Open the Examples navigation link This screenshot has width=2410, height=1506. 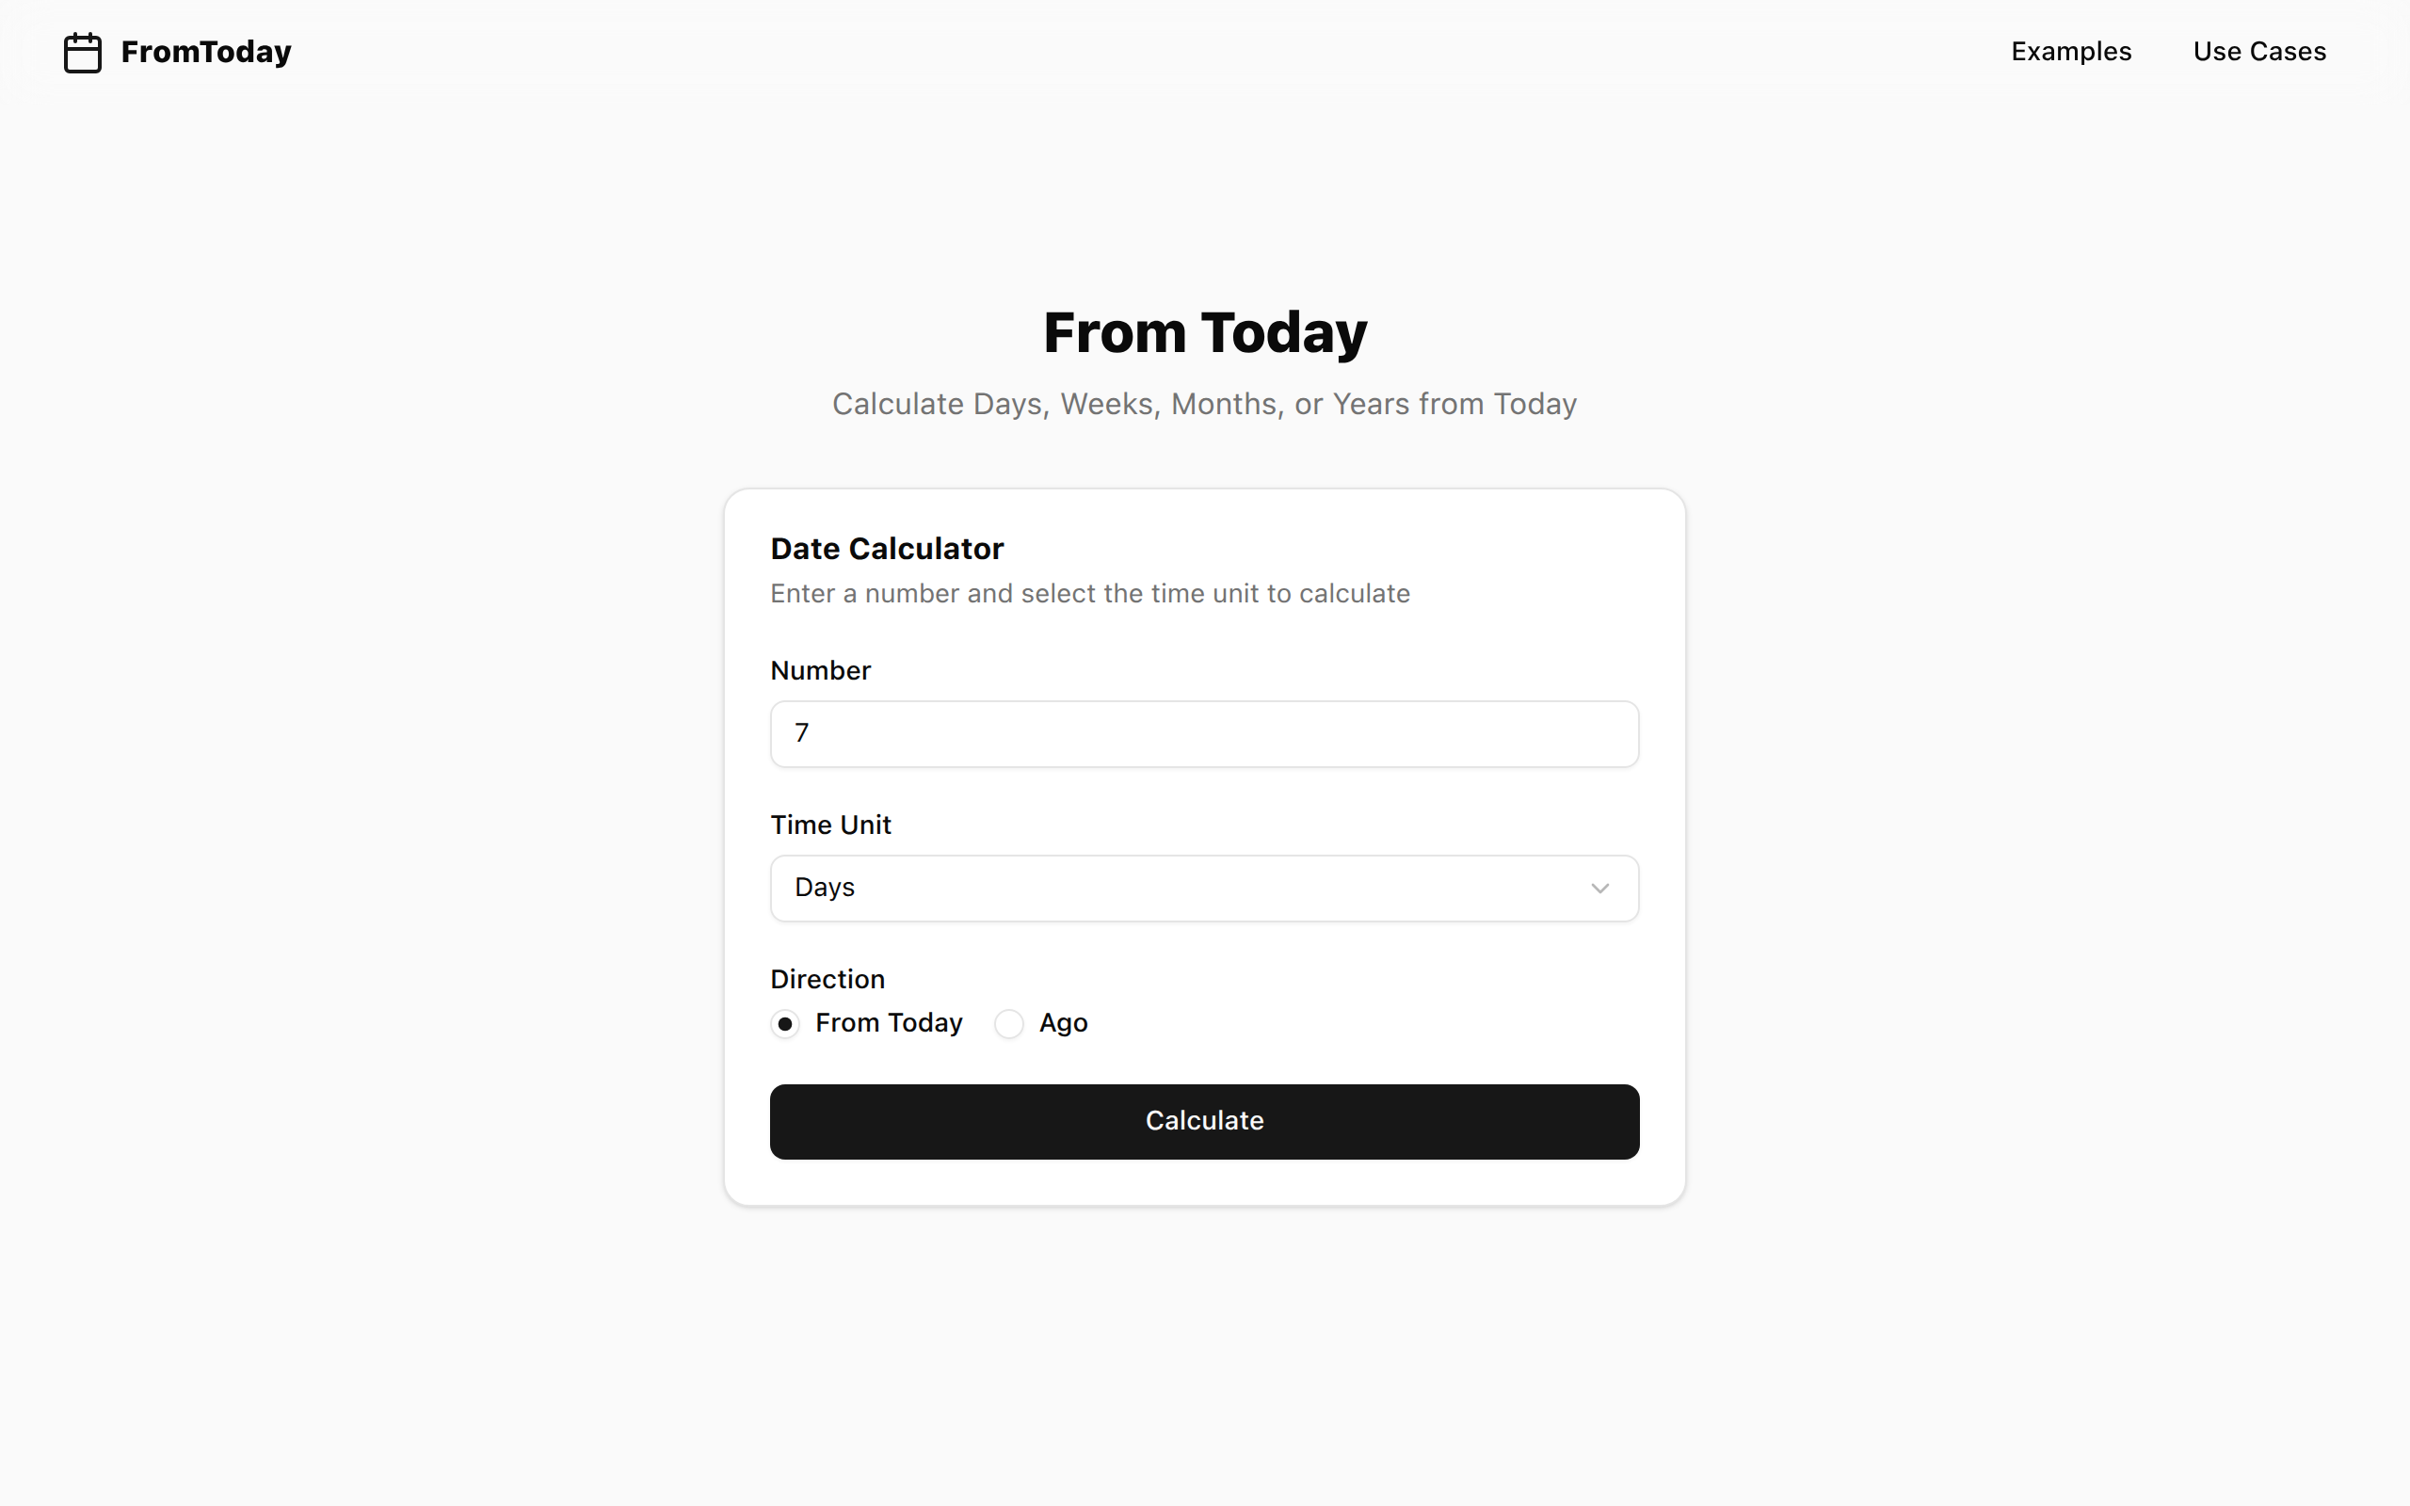point(2070,52)
